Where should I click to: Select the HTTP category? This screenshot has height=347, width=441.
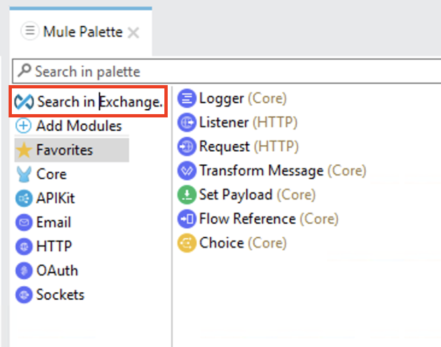tap(44, 247)
